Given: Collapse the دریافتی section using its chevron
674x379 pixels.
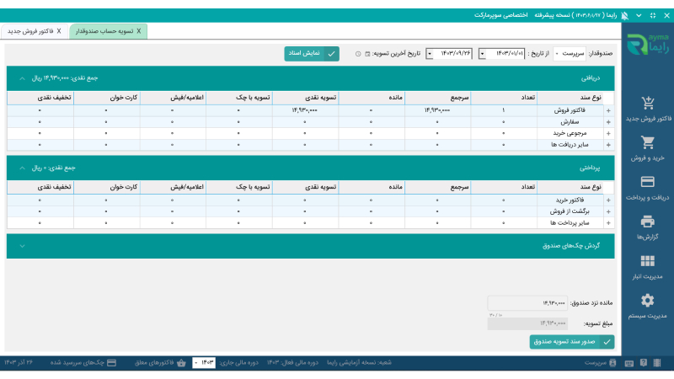Looking at the screenshot, I should [x=23, y=78].
